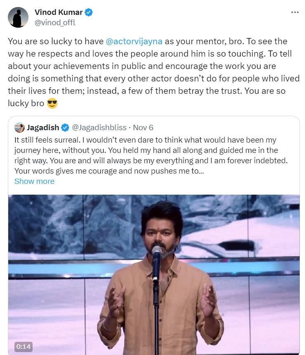Expand the quoted tweet with Show more
Viewport: 305px width, 355px height.
pos(34,181)
